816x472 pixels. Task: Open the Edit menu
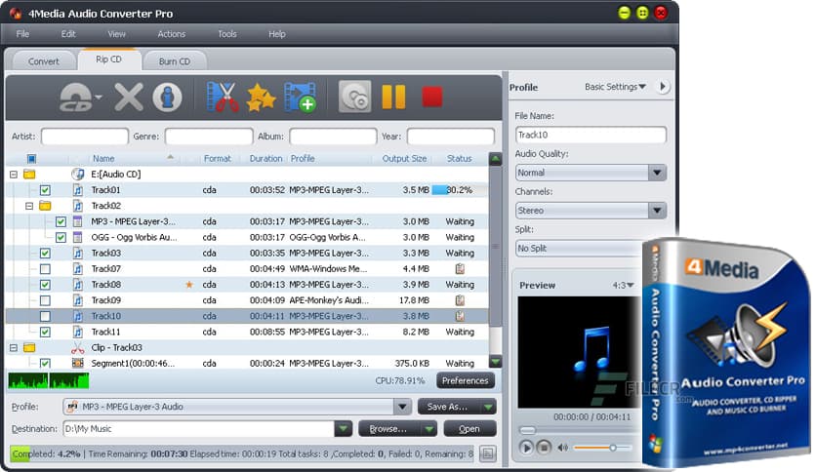(x=68, y=34)
